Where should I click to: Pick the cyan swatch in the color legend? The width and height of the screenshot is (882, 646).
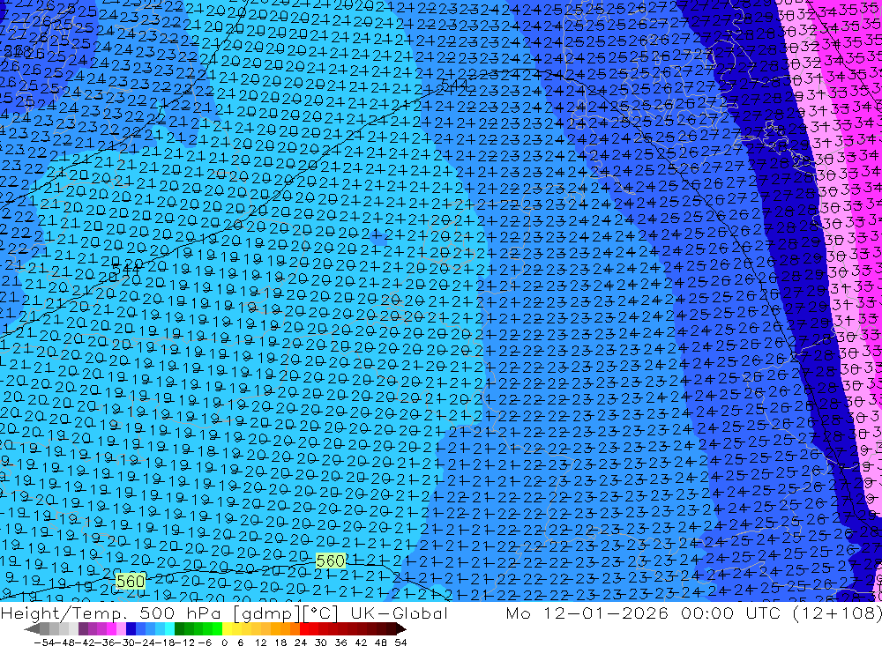(169, 628)
